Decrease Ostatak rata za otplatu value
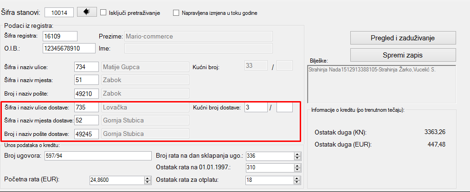This screenshot has width=470, height=192. (297, 182)
